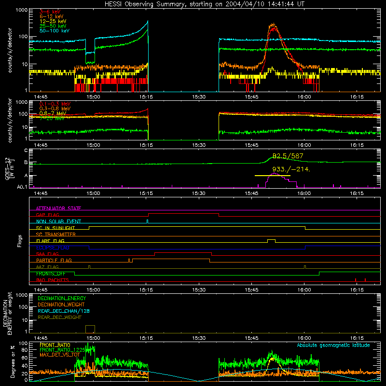Click the B2.5/587 flare annotation

tap(288, 156)
